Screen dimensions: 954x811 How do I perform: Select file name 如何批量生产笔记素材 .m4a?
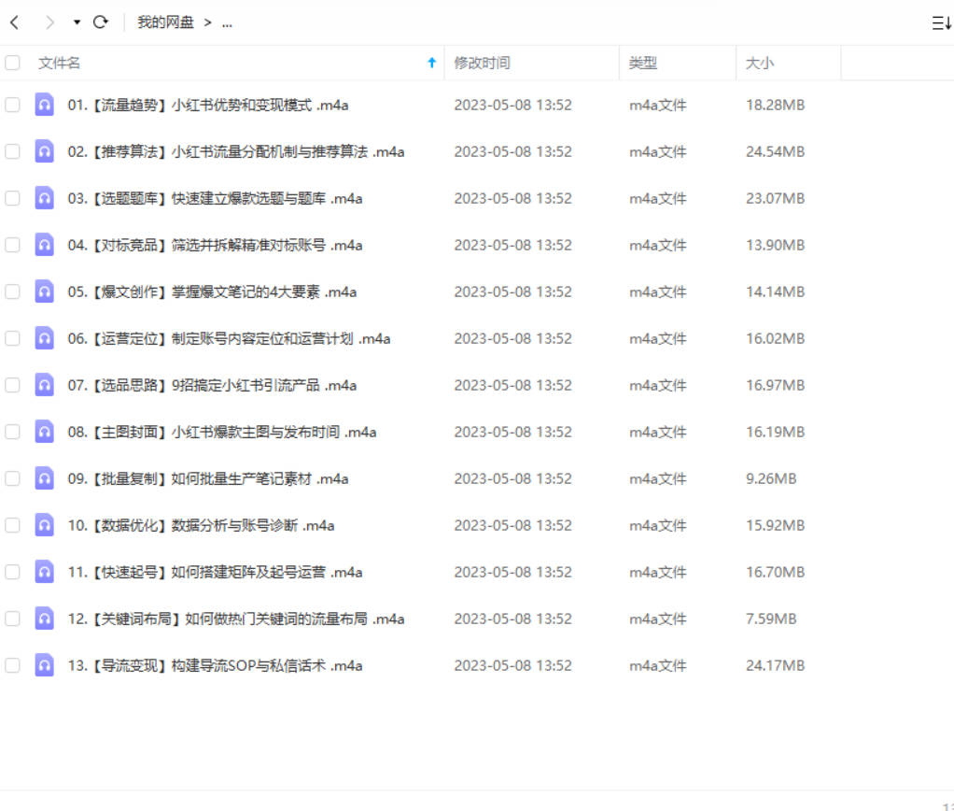pos(260,478)
